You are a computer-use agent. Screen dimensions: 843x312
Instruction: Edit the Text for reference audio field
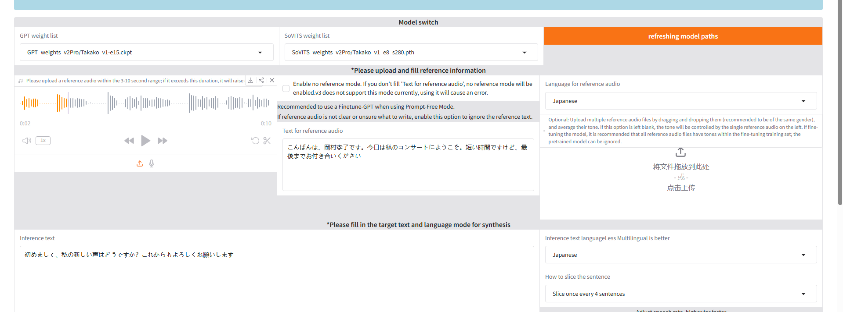[x=408, y=164]
